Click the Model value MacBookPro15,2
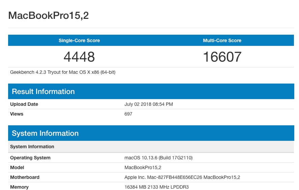The image size is (299, 190). (143, 167)
